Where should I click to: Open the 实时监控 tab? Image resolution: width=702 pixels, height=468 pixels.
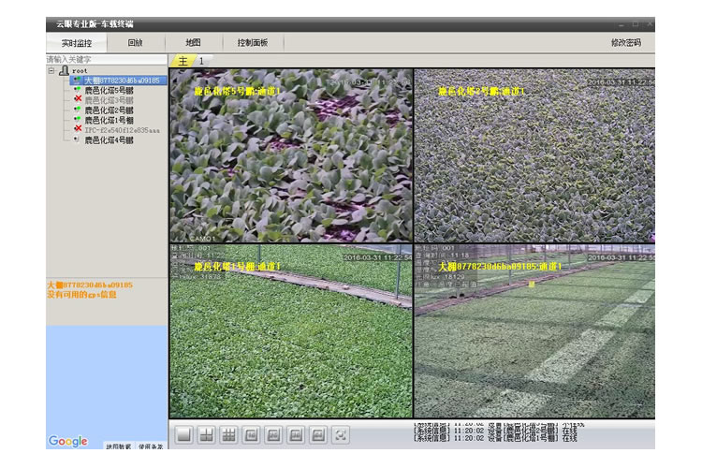[x=77, y=43]
